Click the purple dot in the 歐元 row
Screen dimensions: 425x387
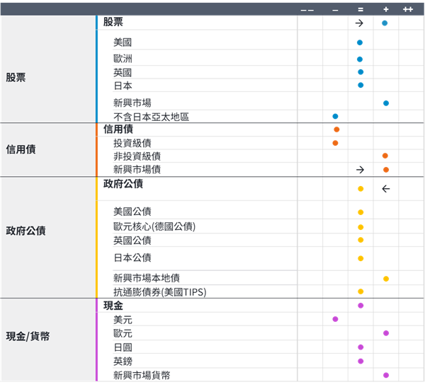386,333
